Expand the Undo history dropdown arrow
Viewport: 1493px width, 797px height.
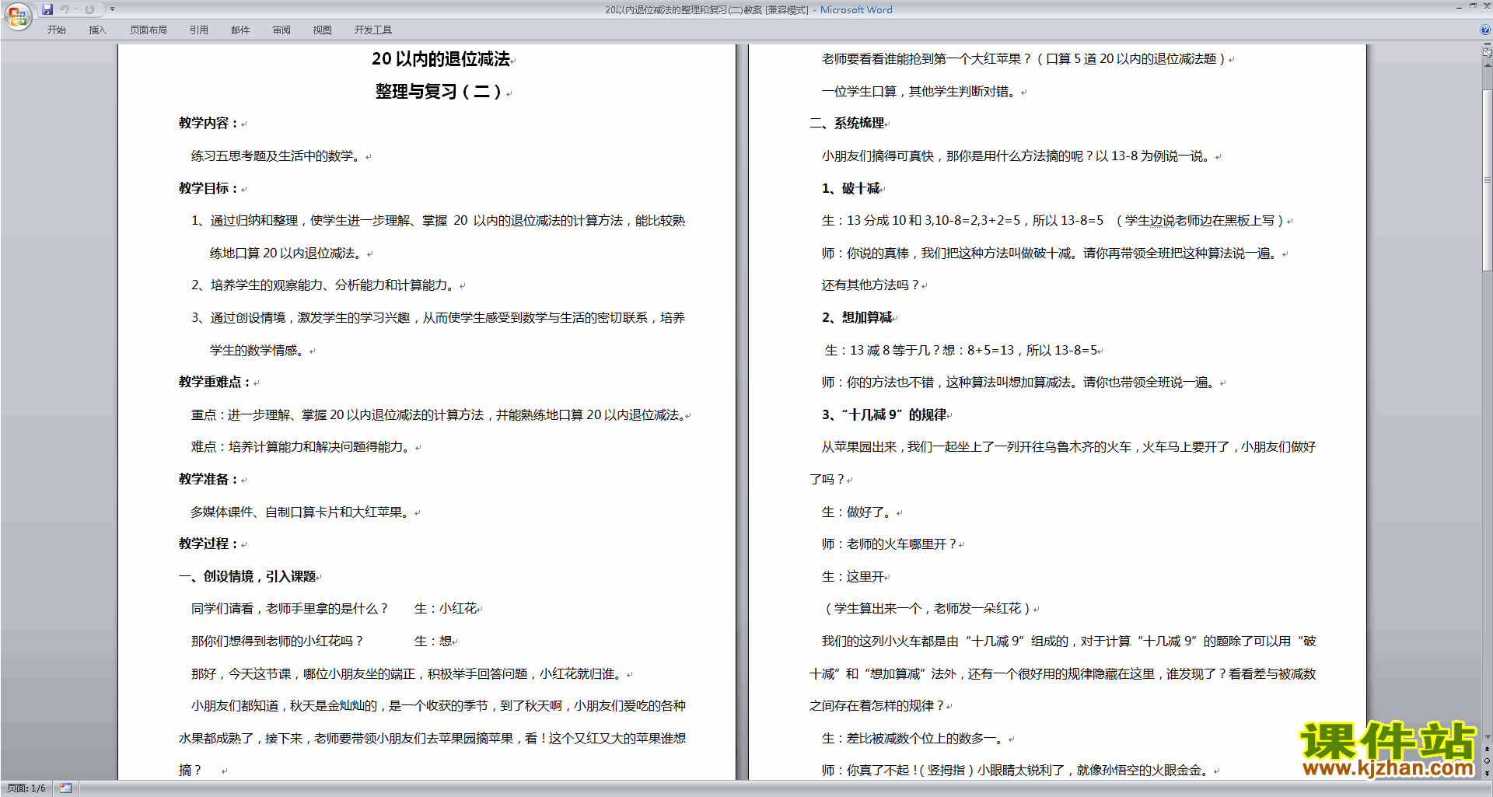tap(75, 9)
